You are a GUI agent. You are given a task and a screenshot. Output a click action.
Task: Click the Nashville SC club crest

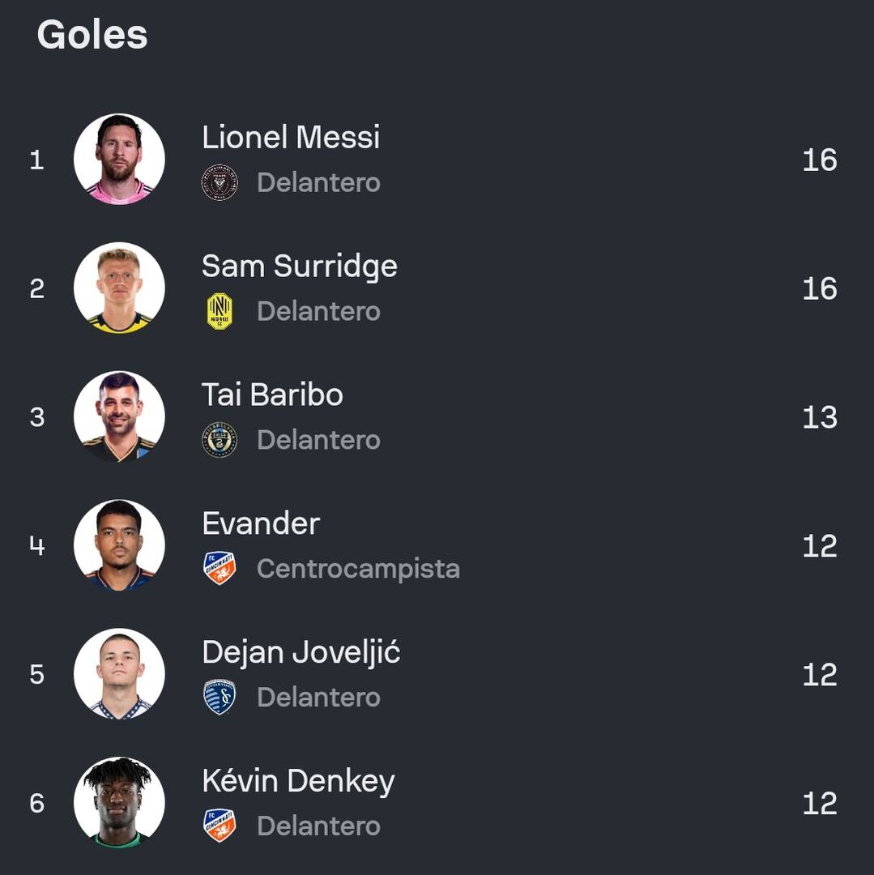(x=220, y=311)
